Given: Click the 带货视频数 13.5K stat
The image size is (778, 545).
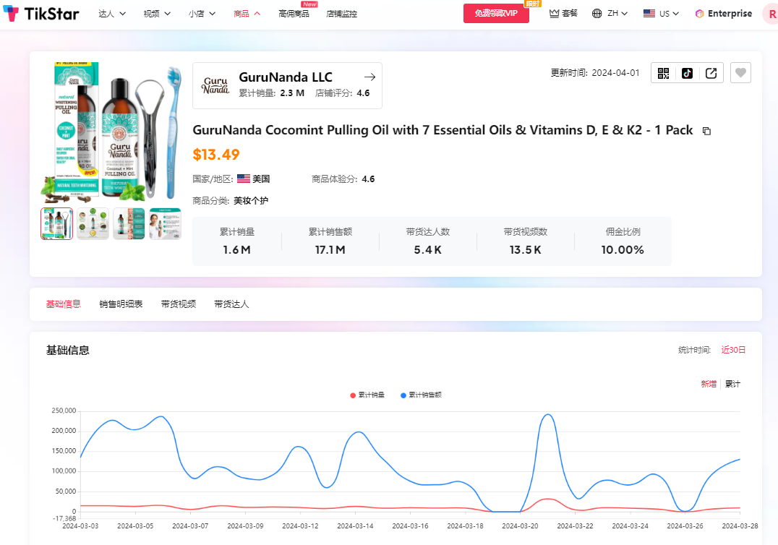Looking at the screenshot, I should (x=526, y=241).
